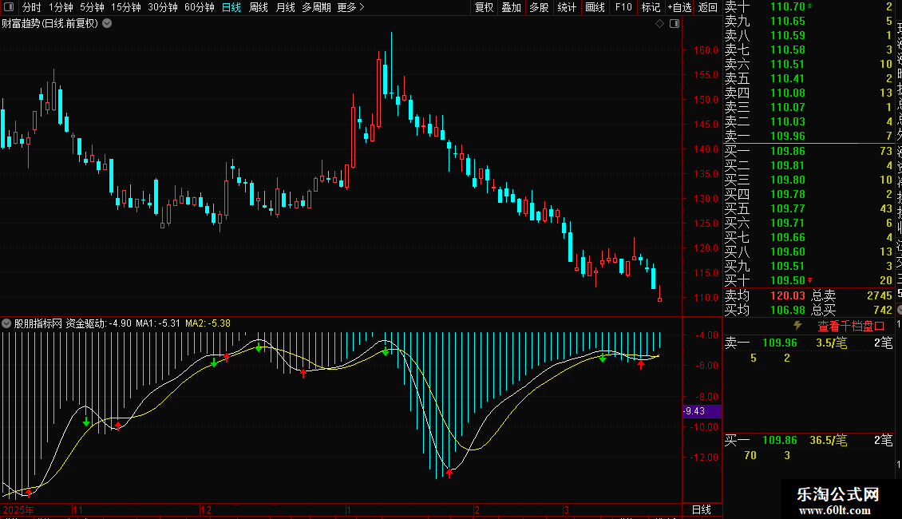Click the F10 company info button
The width and height of the screenshot is (902, 519).
click(x=623, y=7)
